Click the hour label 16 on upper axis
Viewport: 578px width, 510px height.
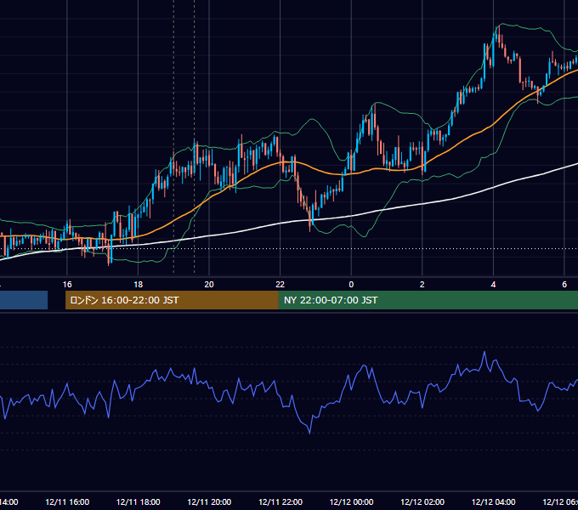click(67, 285)
